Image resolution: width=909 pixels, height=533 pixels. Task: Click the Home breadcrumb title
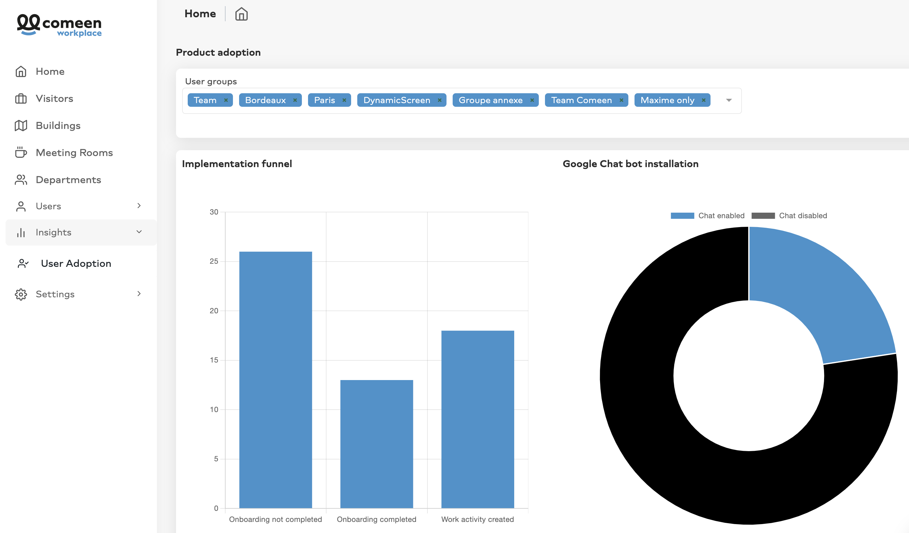[200, 14]
